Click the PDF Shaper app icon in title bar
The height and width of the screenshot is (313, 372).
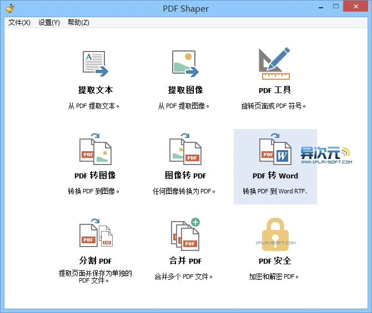pyautogui.click(x=10, y=8)
